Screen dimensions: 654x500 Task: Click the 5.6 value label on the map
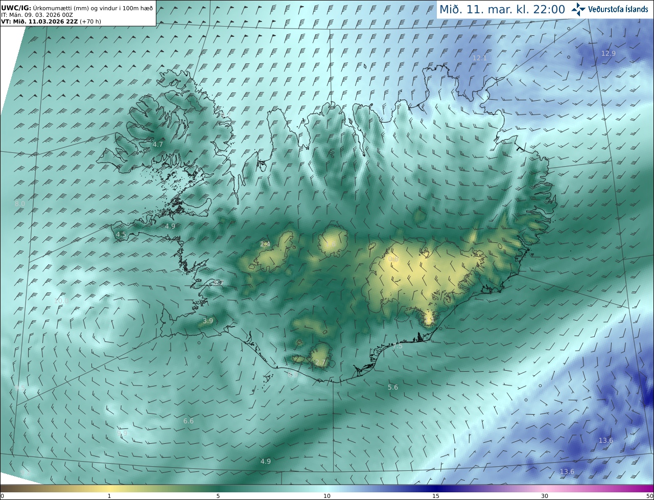pyautogui.click(x=393, y=388)
